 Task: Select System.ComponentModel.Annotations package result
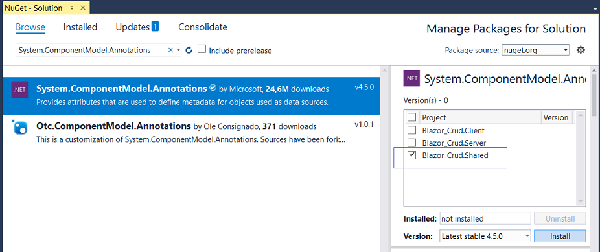[191, 96]
